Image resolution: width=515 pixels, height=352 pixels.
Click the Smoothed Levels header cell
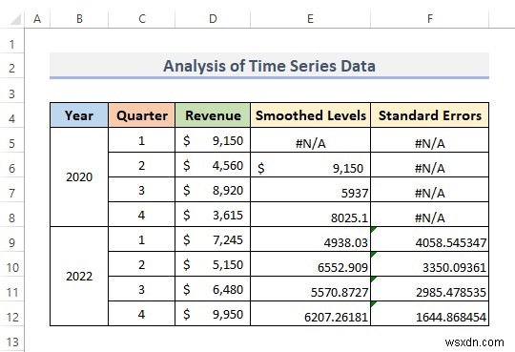click(x=310, y=115)
